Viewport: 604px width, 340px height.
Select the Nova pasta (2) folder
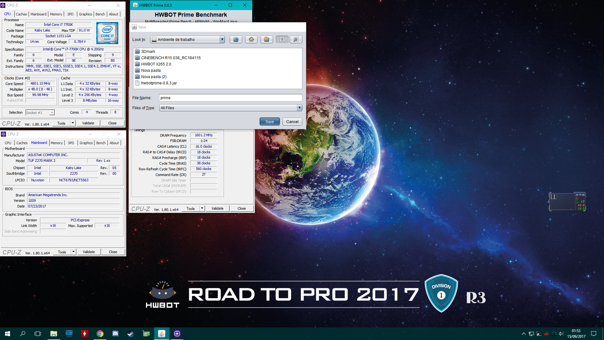click(151, 76)
